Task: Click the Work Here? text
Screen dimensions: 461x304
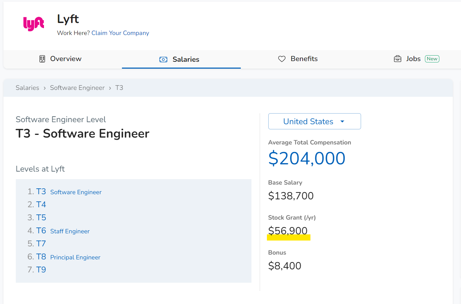Action: [x=74, y=33]
